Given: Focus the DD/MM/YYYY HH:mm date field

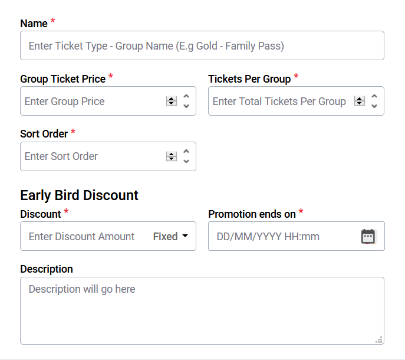Looking at the screenshot, I should (x=284, y=236).
